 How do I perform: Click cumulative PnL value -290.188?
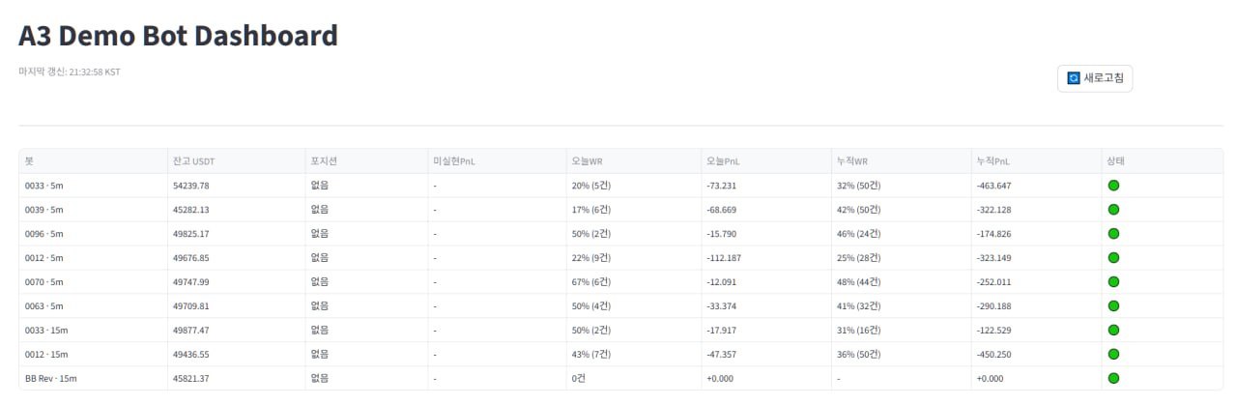click(993, 306)
